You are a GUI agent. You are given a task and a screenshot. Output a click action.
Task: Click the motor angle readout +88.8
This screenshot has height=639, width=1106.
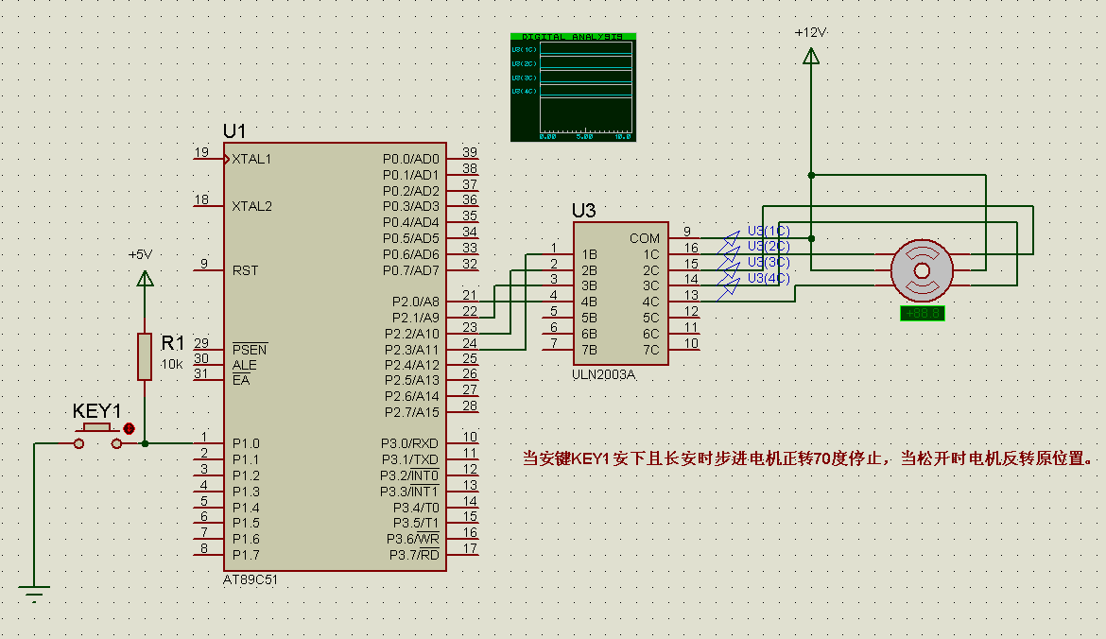point(922,313)
